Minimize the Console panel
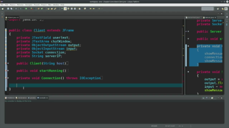 [x=218, y=98]
